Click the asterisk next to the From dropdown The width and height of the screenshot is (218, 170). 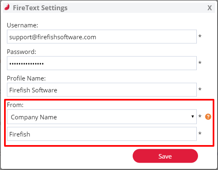click(x=200, y=116)
